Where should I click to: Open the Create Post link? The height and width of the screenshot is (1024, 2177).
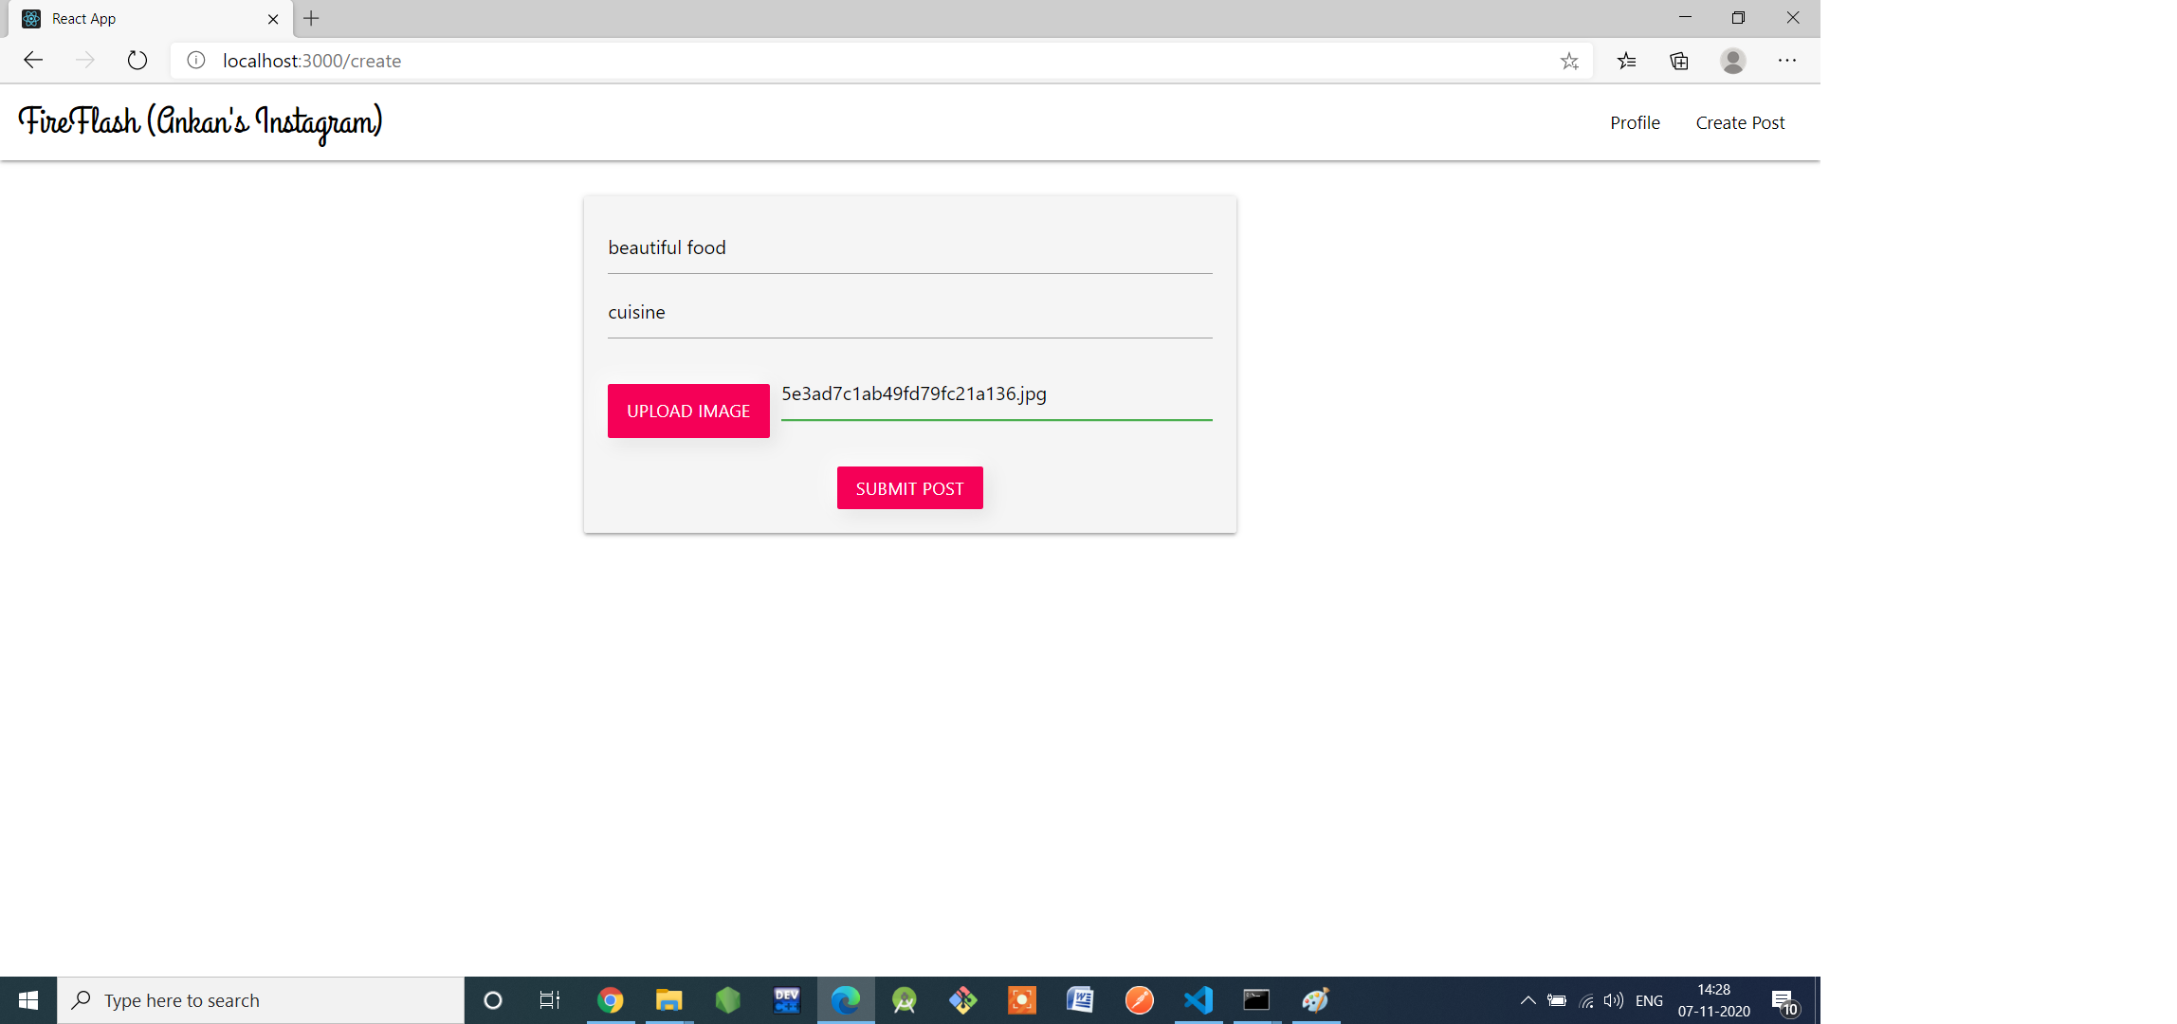point(1740,122)
